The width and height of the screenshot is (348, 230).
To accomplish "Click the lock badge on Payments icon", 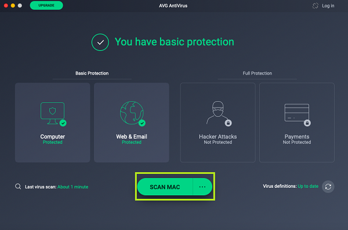I will (x=307, y=123).
